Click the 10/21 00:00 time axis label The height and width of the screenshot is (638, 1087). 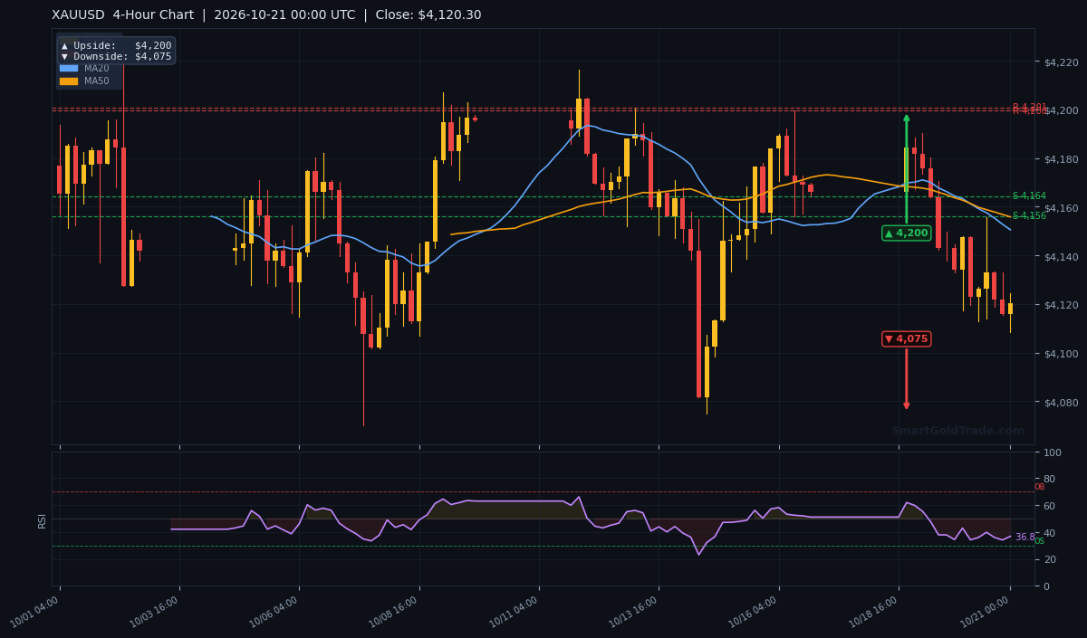click(986, 612)
